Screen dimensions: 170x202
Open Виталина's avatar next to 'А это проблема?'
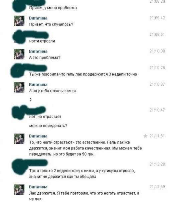pos(19,54)
